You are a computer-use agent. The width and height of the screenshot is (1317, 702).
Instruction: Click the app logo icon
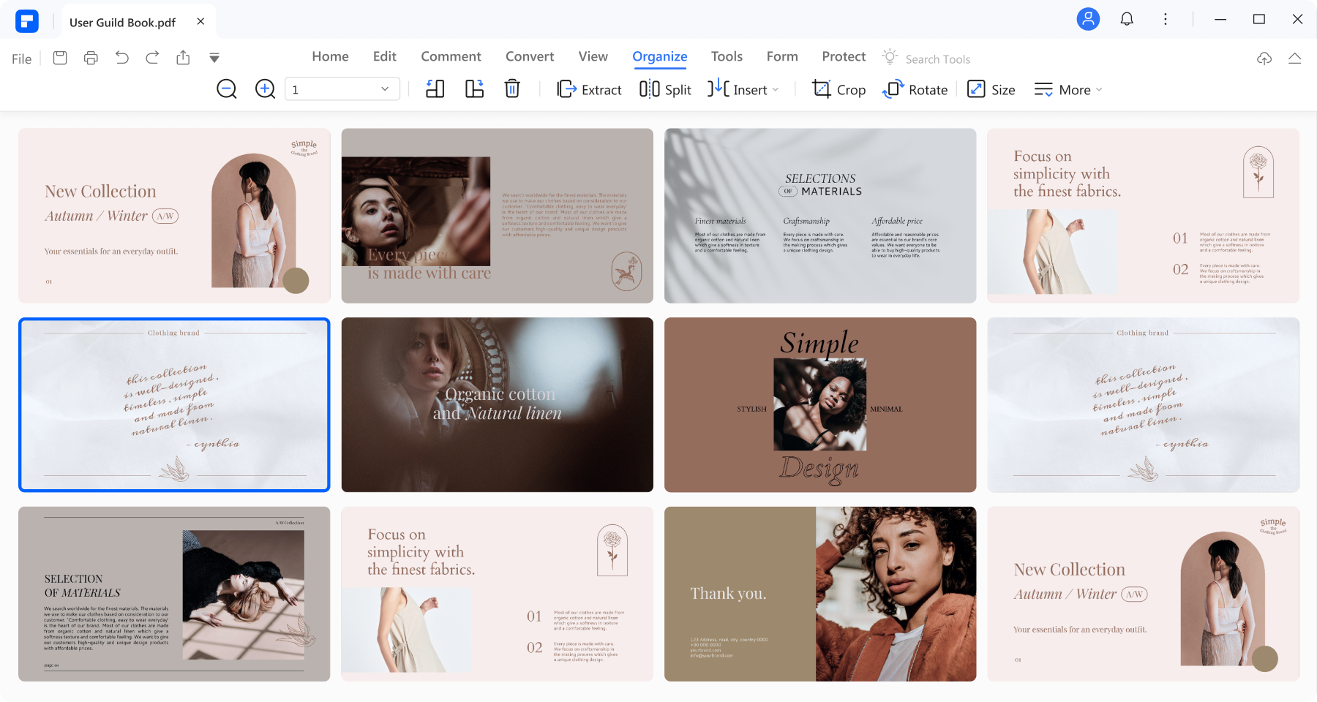pos(27,21)
